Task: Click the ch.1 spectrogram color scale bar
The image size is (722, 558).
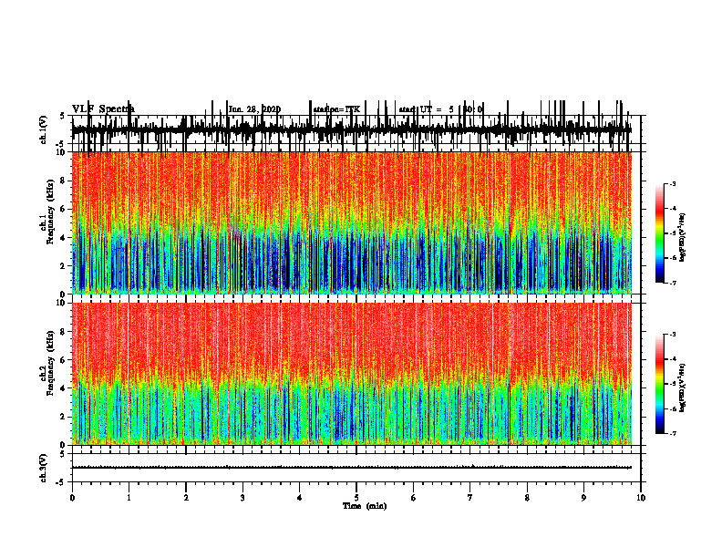Action: 659,232
